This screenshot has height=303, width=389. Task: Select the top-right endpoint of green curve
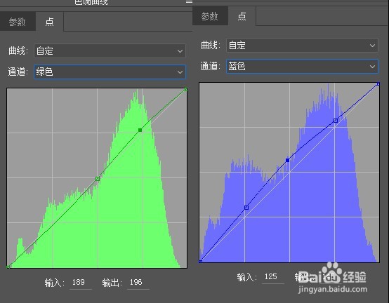pos(186,90)
